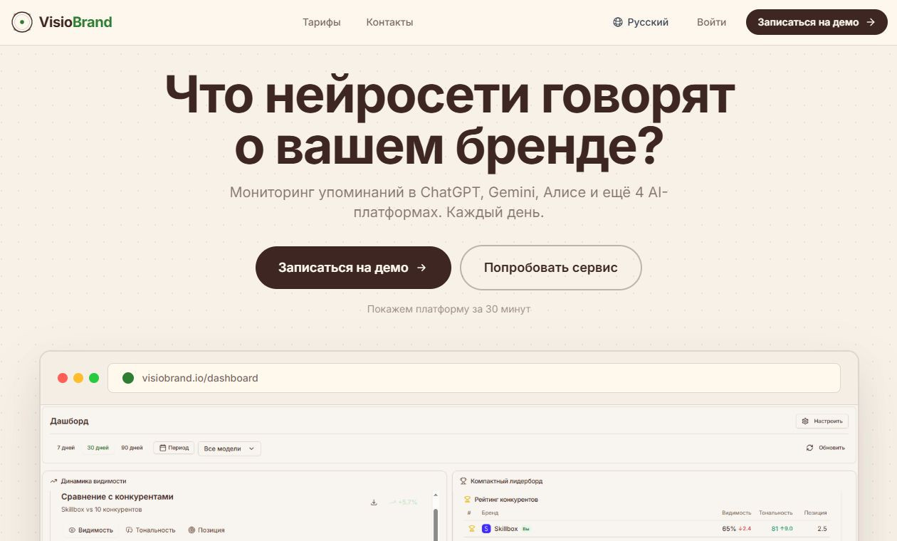The width and height of the screenshot is (897, 541).
Task: Click the Покажем платформу за 30 минут note
Action: 448,309
